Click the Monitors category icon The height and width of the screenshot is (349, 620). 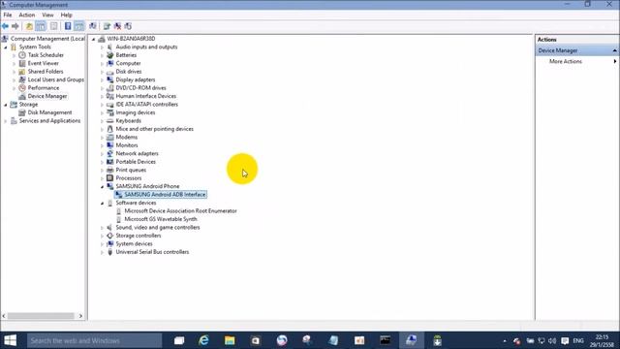(109, 145)
